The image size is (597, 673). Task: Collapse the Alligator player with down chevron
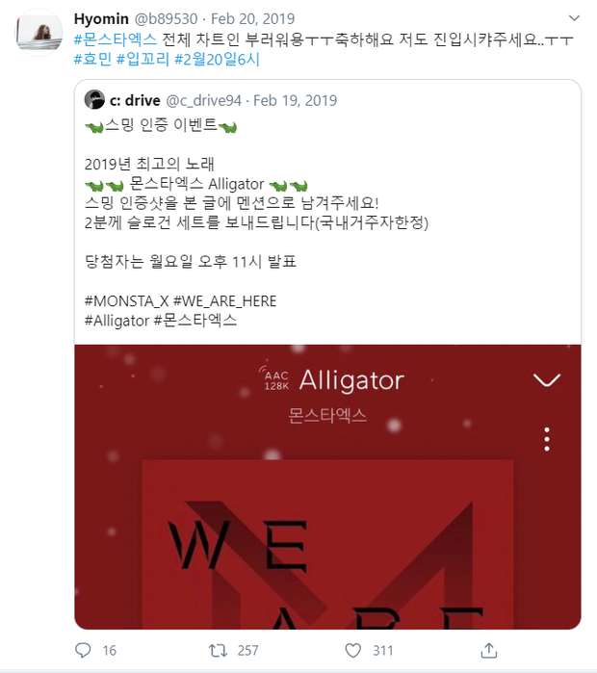click(546, 380)
